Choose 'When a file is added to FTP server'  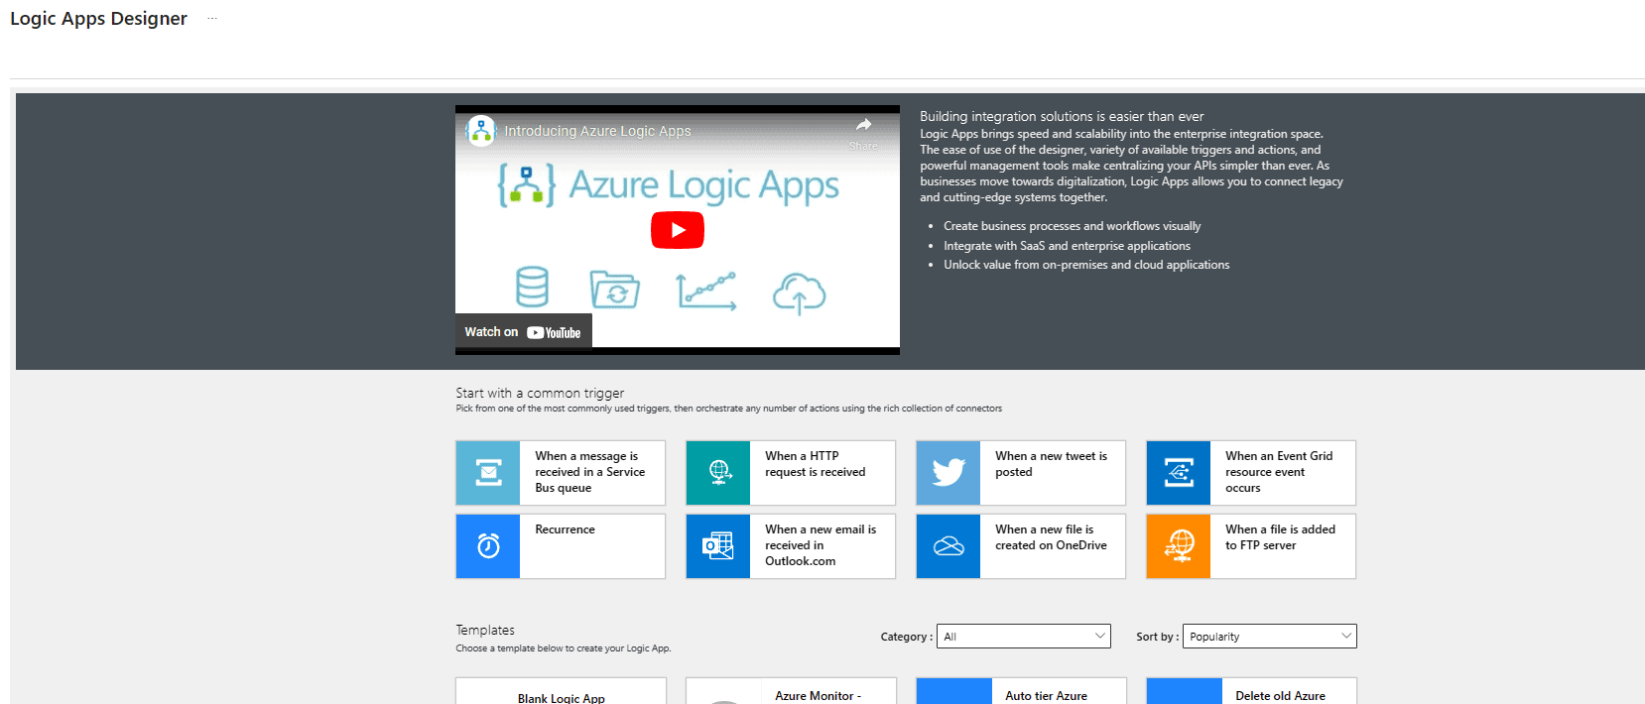point(1280,537)
